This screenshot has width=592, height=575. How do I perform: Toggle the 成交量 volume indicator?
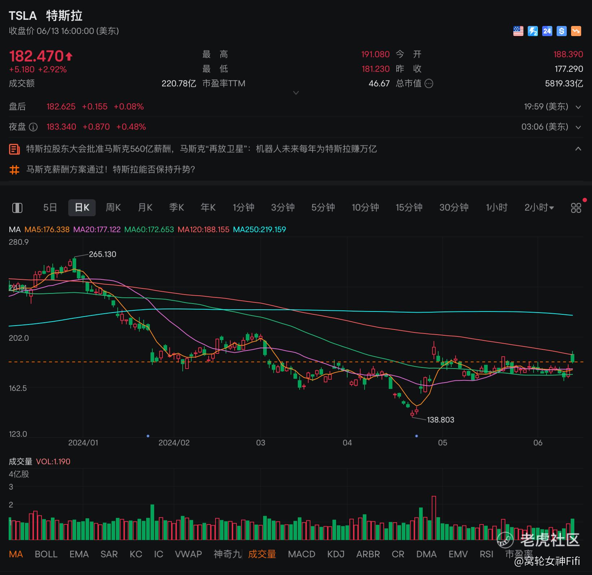coord(262,554)
